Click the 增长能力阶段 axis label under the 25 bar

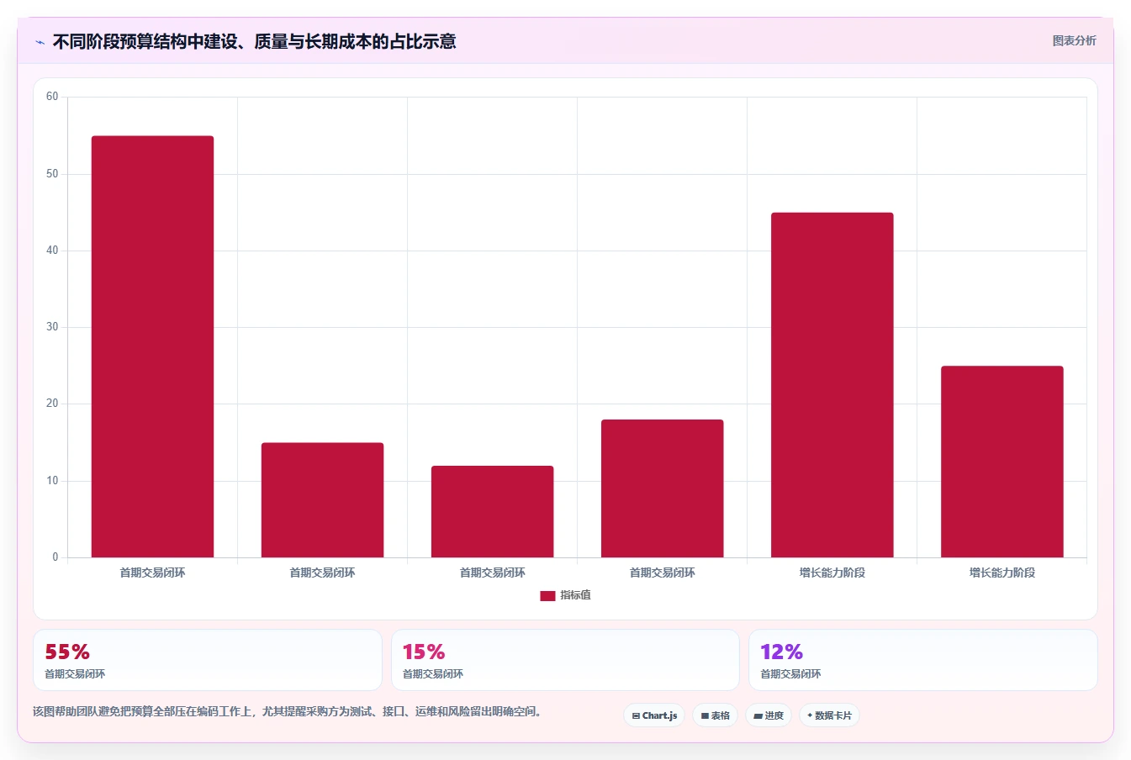coord(1002,573)
